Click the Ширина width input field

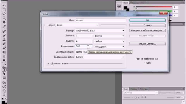[84, 36]
